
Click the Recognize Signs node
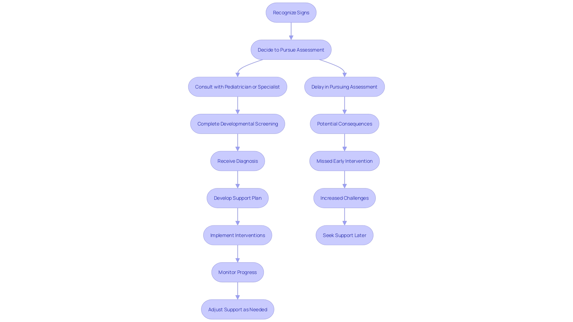coord(291,12)
